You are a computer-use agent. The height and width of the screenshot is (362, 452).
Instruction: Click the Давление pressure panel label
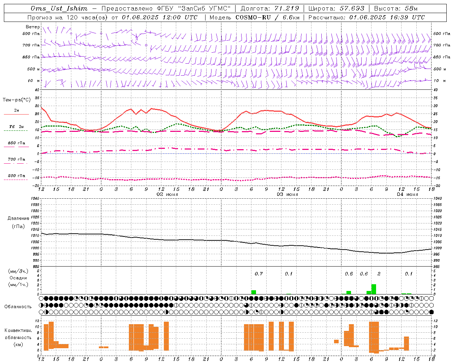coord(18,218)
